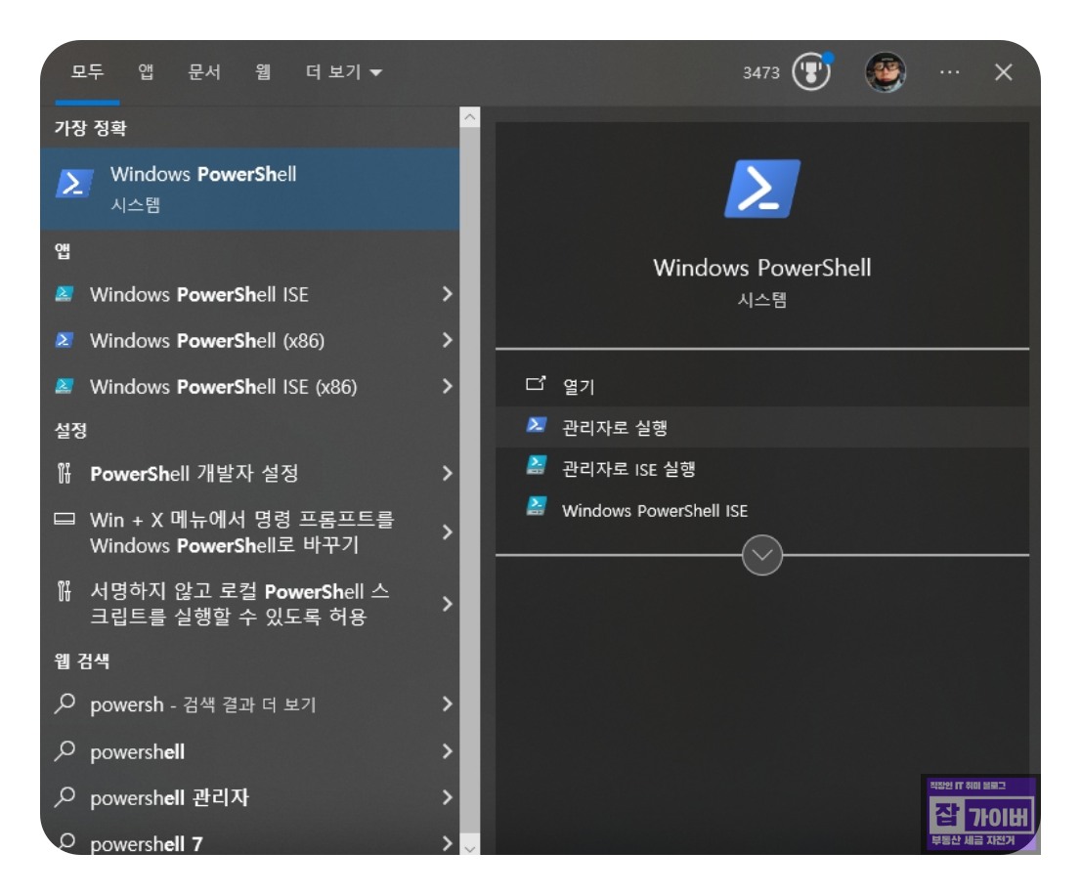Viewport: 1081px width, 895px height.
Task: Click the Windows PowerShell ISE action icon
Action: [x=537, y=507]
